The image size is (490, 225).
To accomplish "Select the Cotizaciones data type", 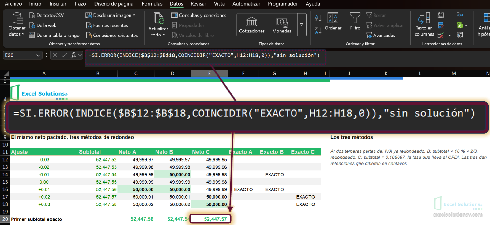I will pos(252,25).
